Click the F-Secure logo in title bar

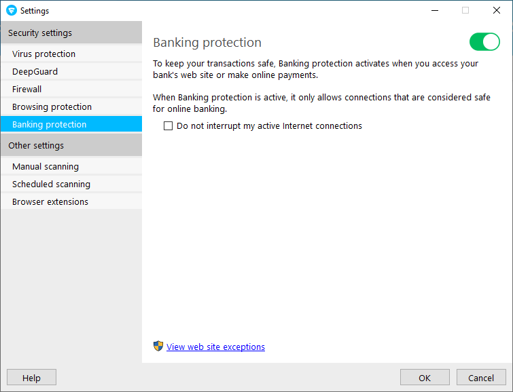coord(11,11)
